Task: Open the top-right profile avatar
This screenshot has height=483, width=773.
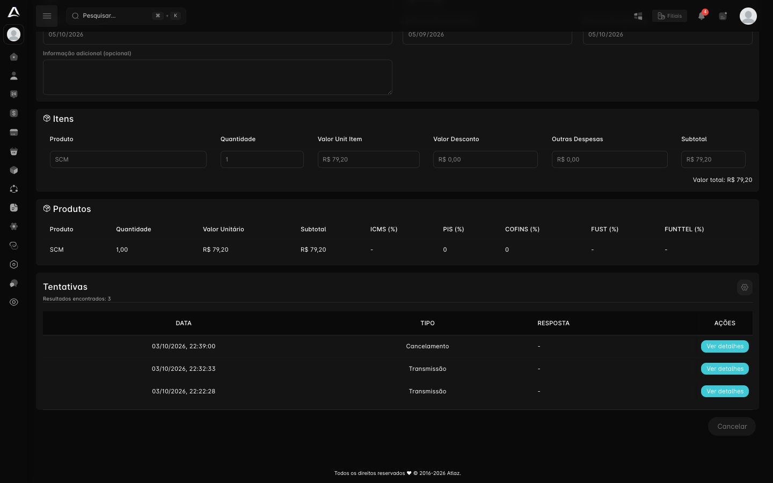Action: pos(748,16)
